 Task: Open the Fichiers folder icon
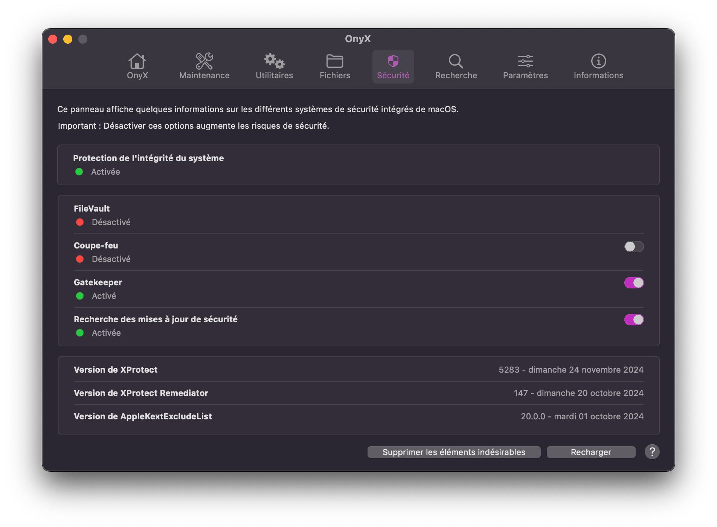point(335,61)
